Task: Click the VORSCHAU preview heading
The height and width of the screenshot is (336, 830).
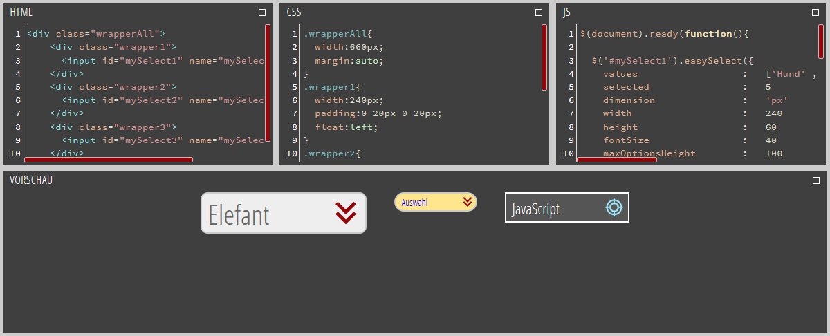Action: click(31, 180)
